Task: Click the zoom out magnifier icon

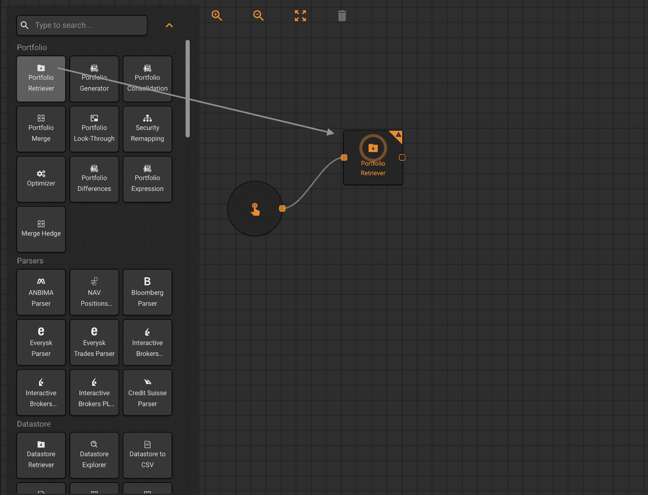Action: click(x=258, y=16)
